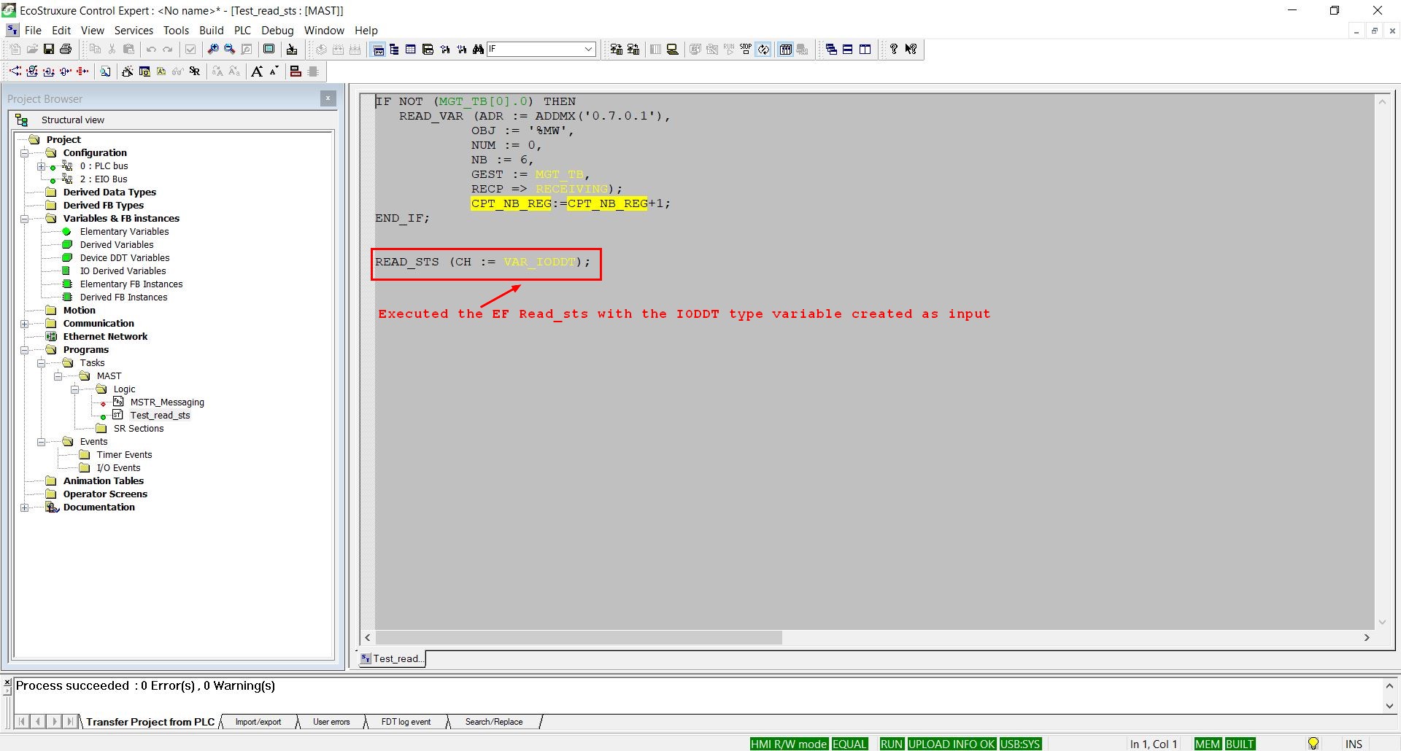Click the Help question mark icon
This screenshot has height=751, width=1401.
pos(894,49)
